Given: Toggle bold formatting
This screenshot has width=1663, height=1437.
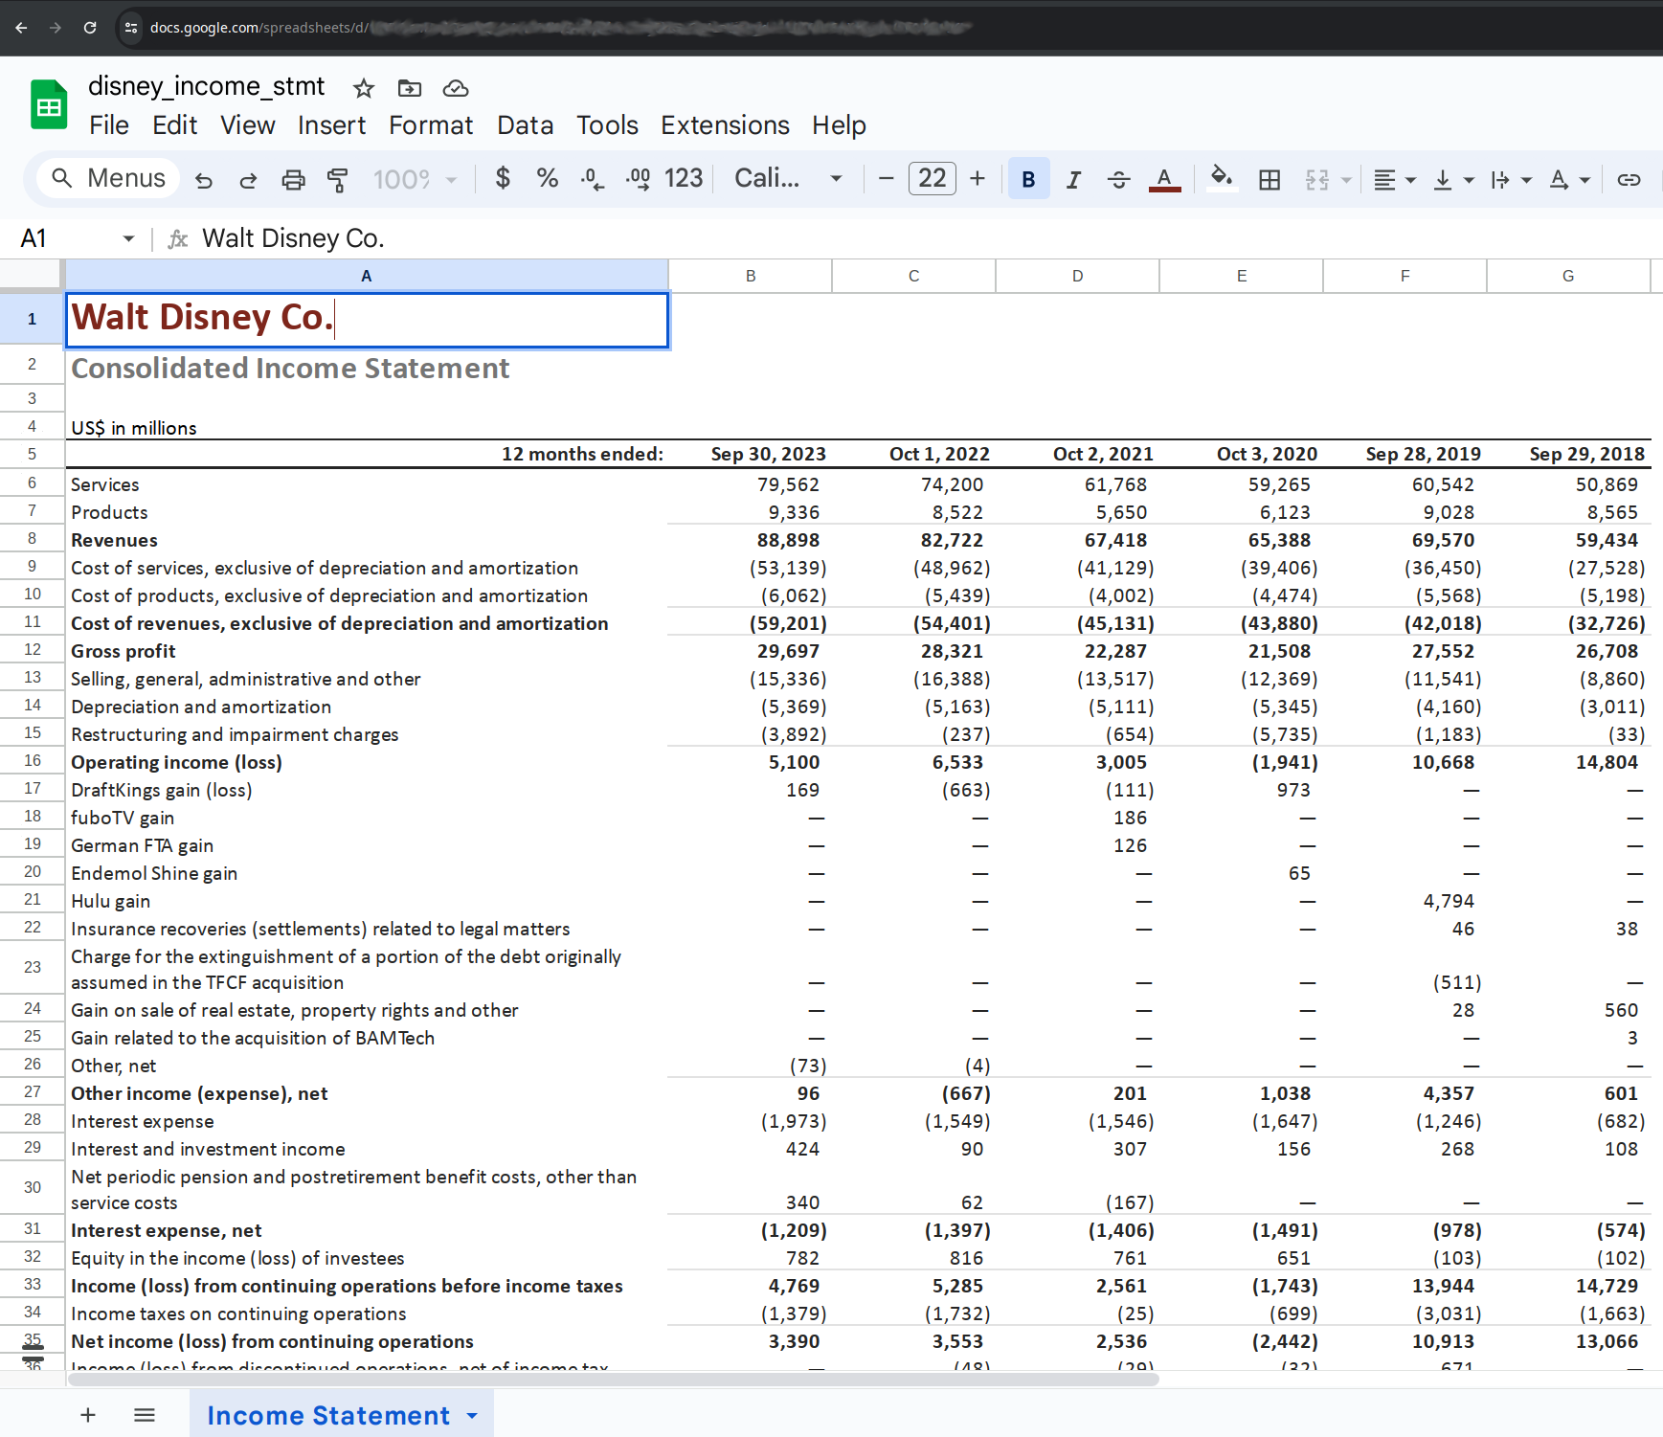Looking at the screenshot, I should click(1028, 179).
